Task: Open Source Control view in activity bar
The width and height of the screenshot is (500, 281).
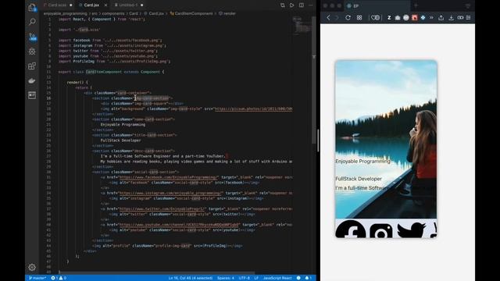Action: click(x=33, y=37)
